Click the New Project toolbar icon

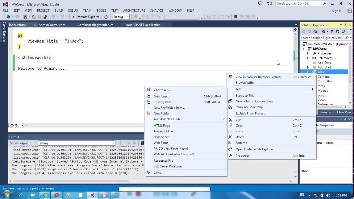[x=25, y=17]
